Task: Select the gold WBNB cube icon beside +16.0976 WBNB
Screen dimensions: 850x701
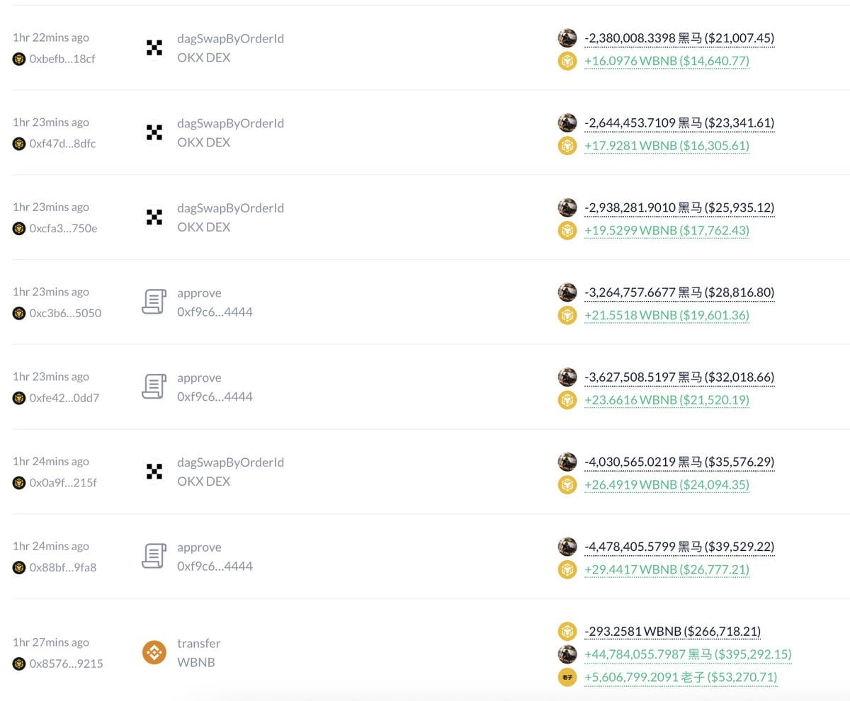Action: pos(567,61)
